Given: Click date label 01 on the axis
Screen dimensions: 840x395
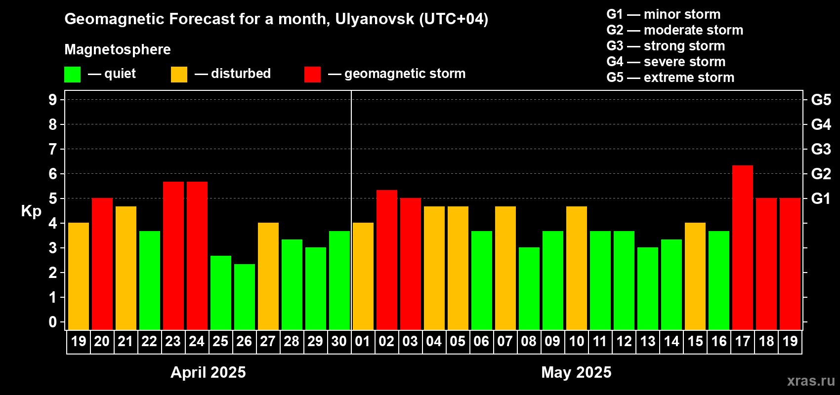Looking at the screenshot, I should pos(363,341).
